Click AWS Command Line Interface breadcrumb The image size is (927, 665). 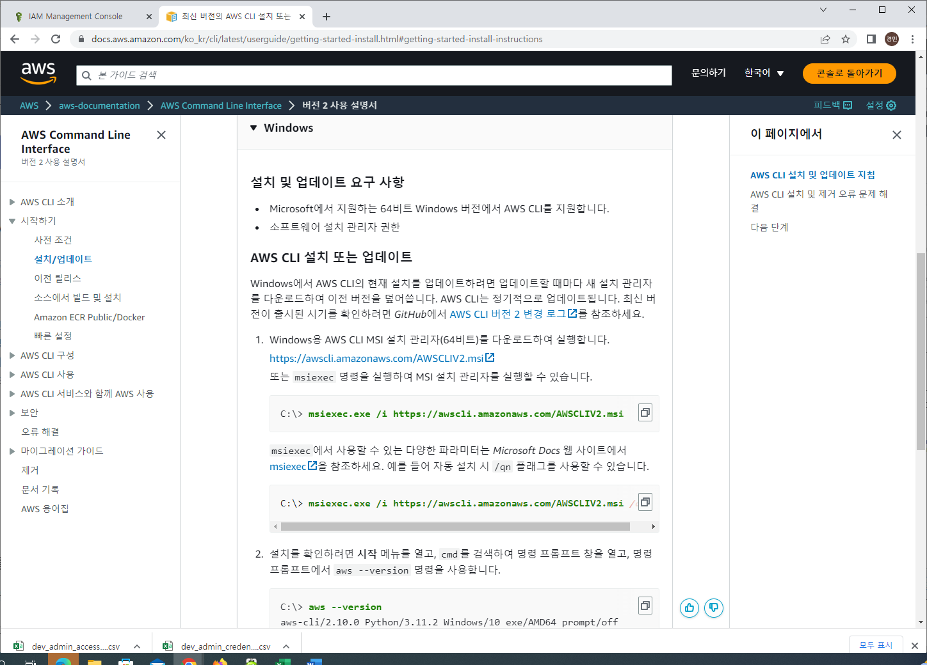pyautogui.click(x=221, y=106)
